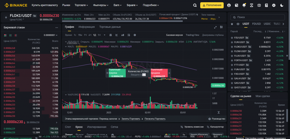The width and height of the screenshot is (290, 139).
Task: Open the notifications bell
Action: click(244, 5)
